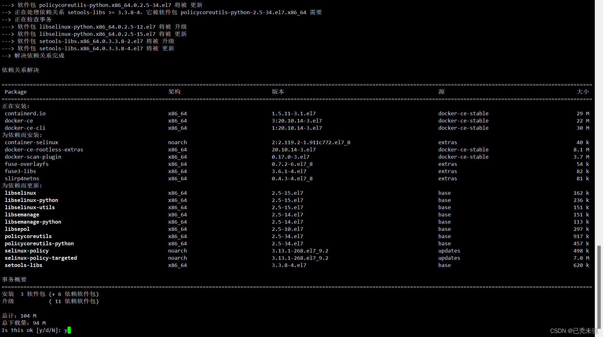Click the libsemanage package name
The height and width of the screenshot is (337, 603).
coord(22,215)
